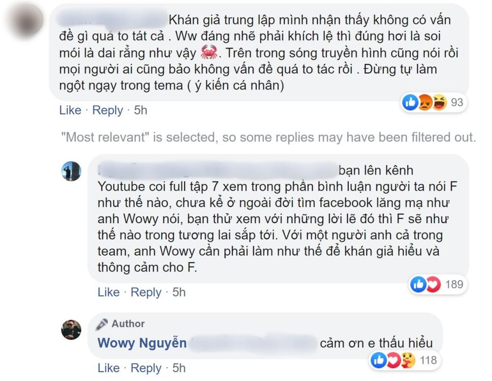The height and width of the screenshot is (381, 492).
Task: Click the blue thumbs-up icon beside 118
Action: [x=378, y=360]
